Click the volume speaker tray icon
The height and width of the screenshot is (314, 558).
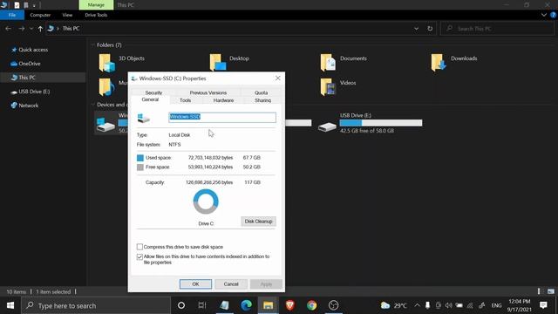(x=449, y=305)
